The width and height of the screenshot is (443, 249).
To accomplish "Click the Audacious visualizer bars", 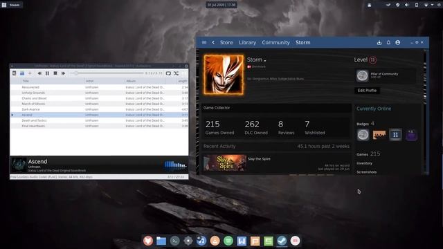I will (175, 165).
